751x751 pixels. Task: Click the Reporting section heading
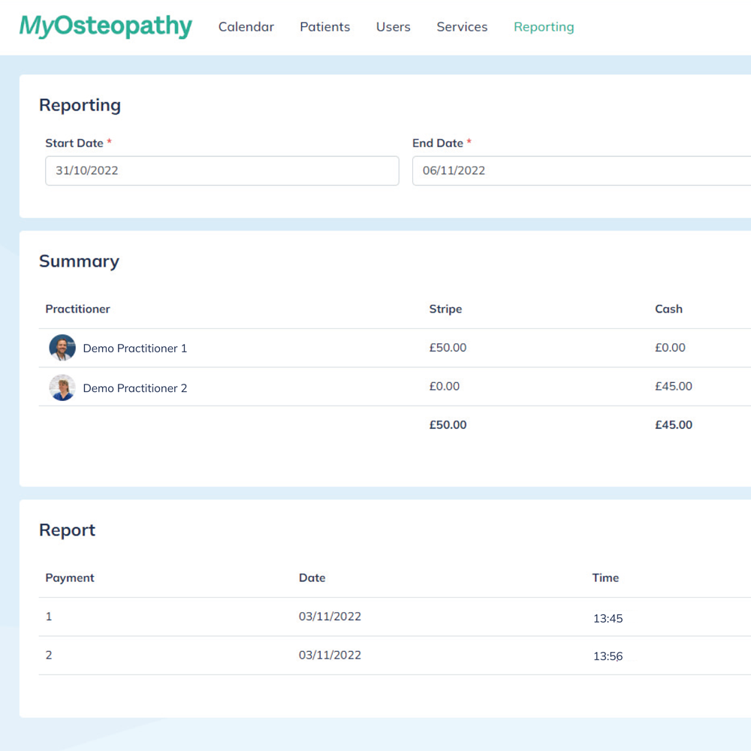tap(80, 105)
